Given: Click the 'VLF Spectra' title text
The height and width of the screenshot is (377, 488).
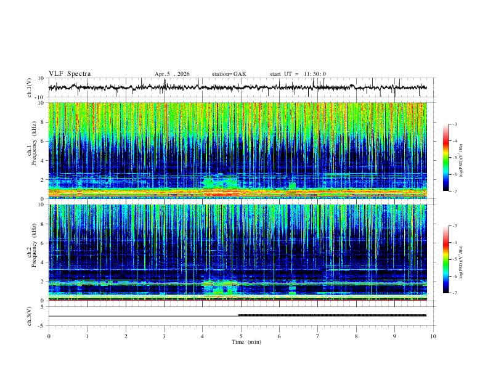Looking at the screenshot, I should [x=70, y=74].
